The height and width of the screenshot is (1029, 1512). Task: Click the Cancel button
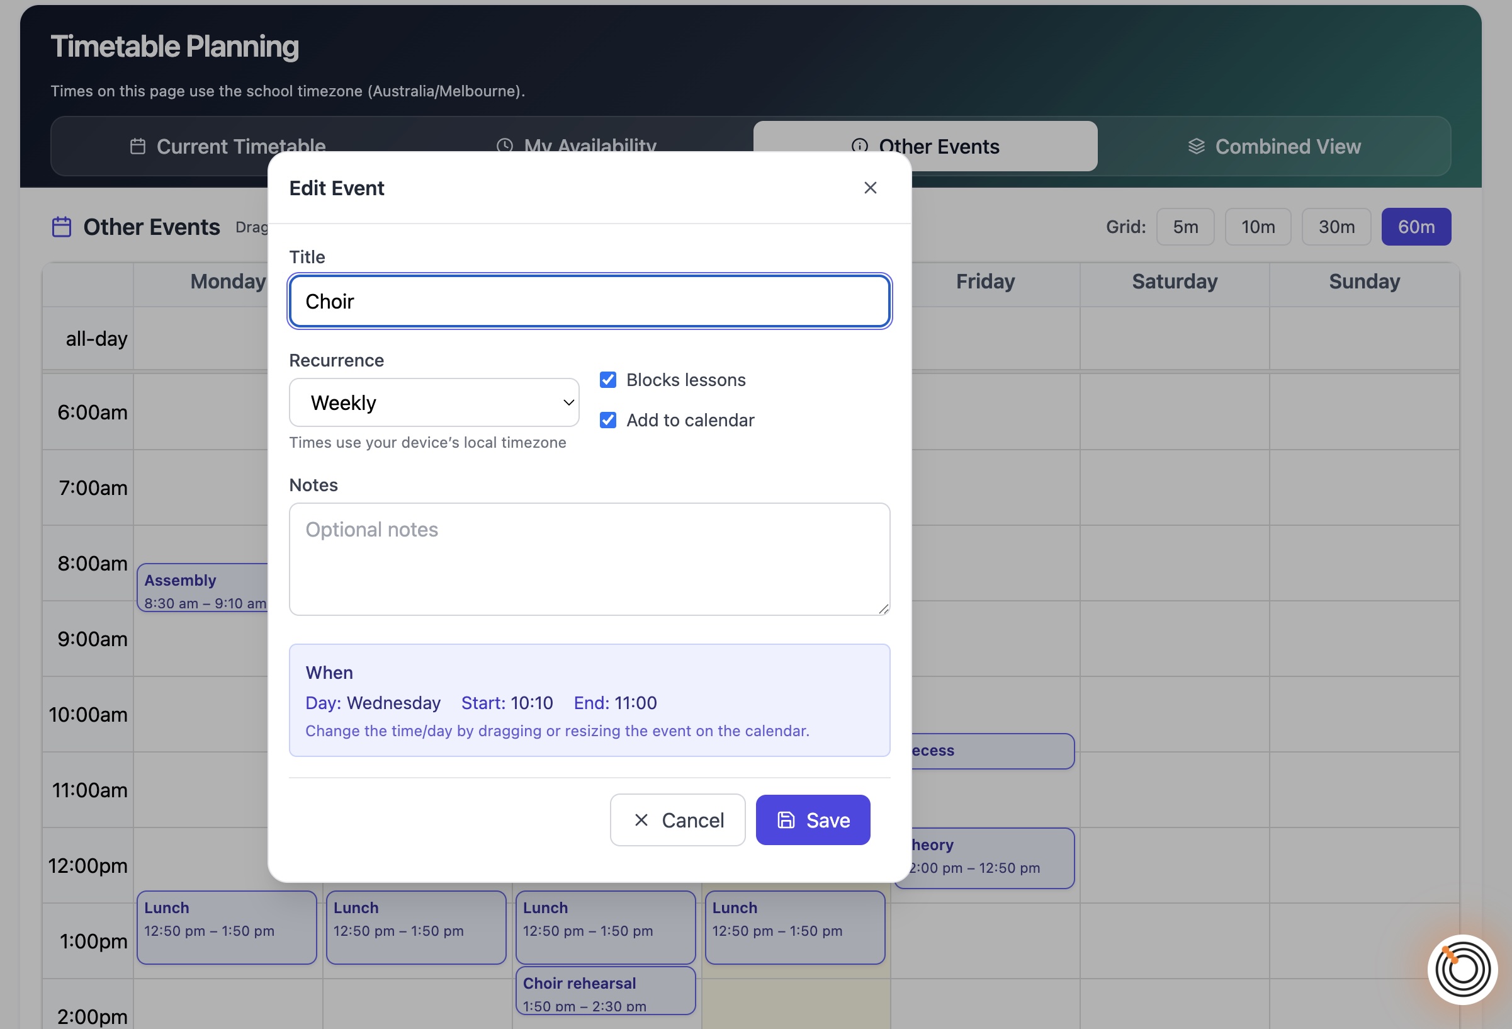tap(677, 819)
